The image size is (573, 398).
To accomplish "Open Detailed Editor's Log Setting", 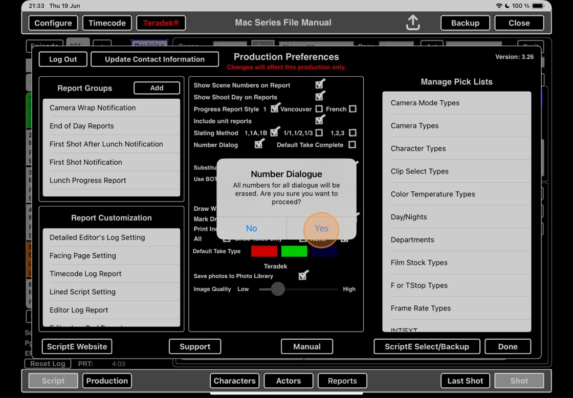I will 112,237.
